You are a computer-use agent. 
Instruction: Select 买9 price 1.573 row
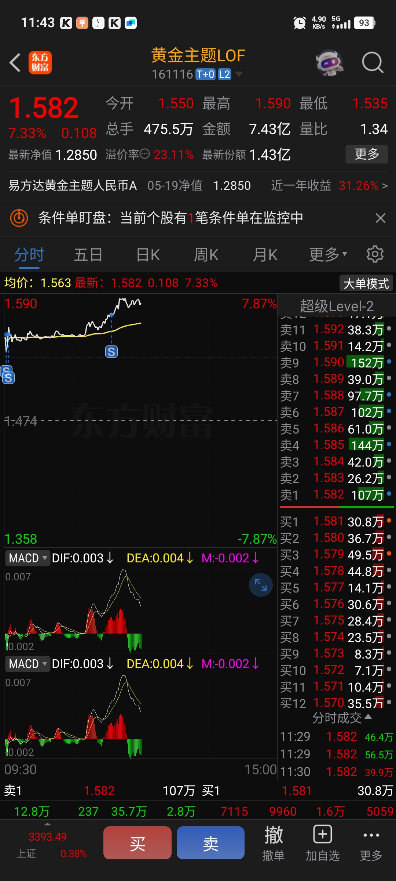(x=336, y=654)
